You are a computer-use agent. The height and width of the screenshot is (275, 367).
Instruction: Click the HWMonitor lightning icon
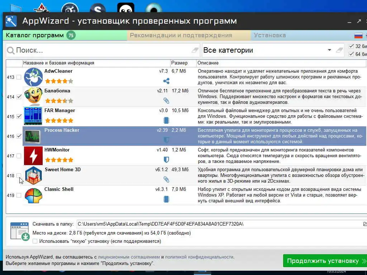tap(33, 156)
